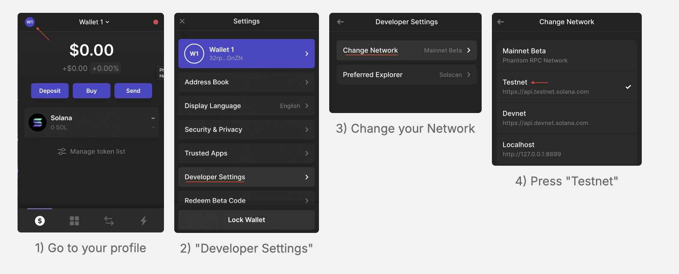Click the Lock Wallet button
Viewport: 679px width, 274px height.
(247, 220)
